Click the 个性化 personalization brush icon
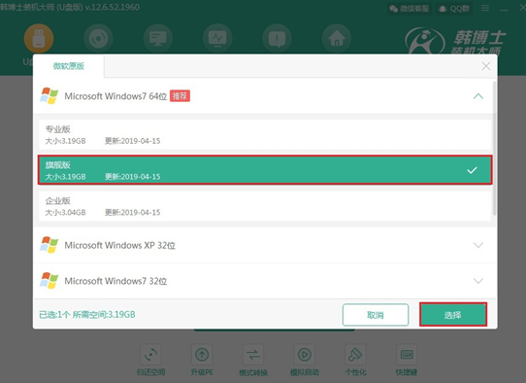This screenshot has height=383, width=526. coord(355,355)
